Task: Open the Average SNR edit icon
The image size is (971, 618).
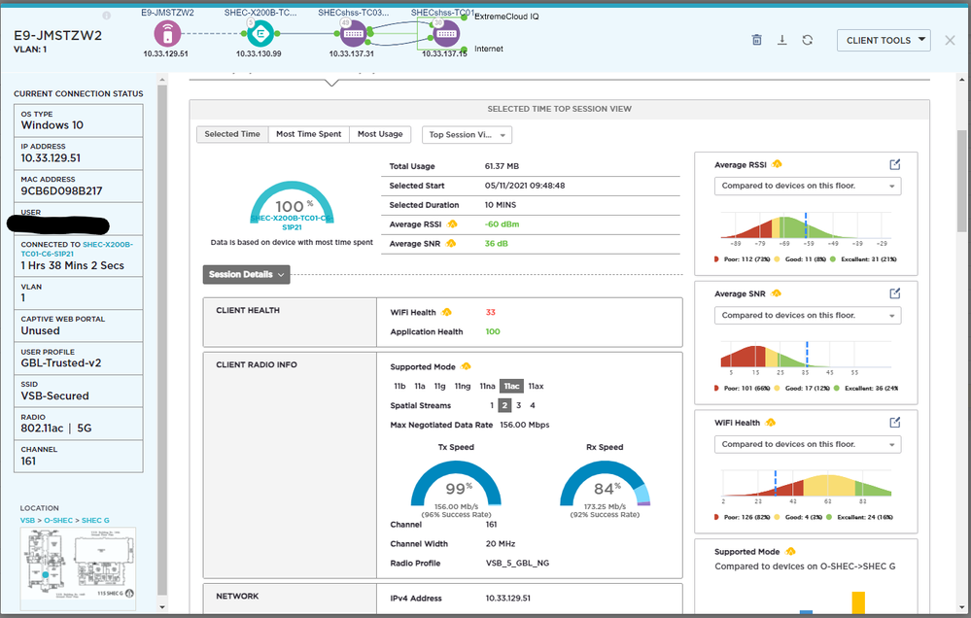Action: [x=895, y=293]
